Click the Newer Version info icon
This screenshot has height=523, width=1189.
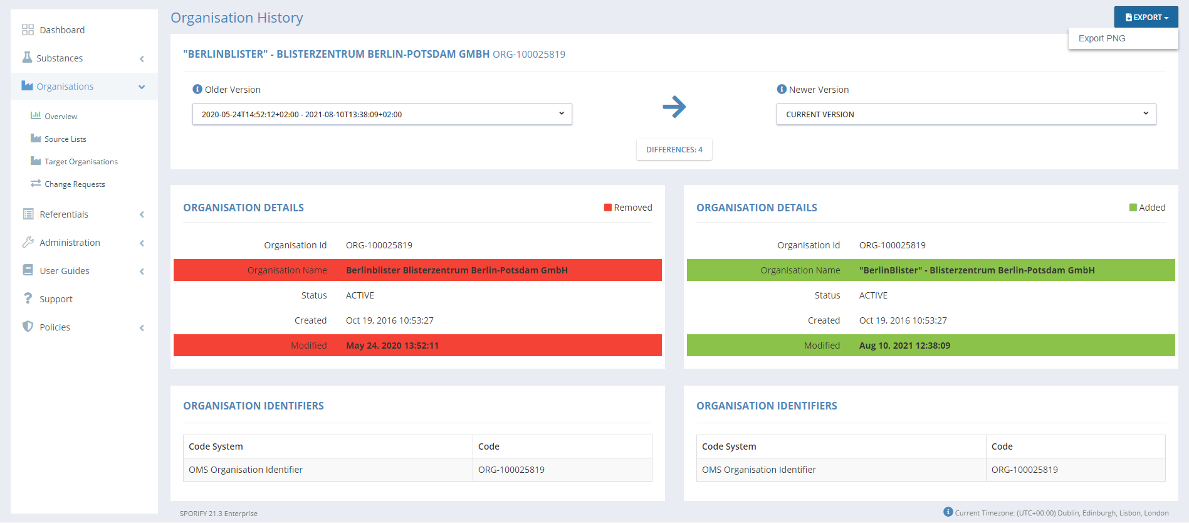[x=782, y=89]
